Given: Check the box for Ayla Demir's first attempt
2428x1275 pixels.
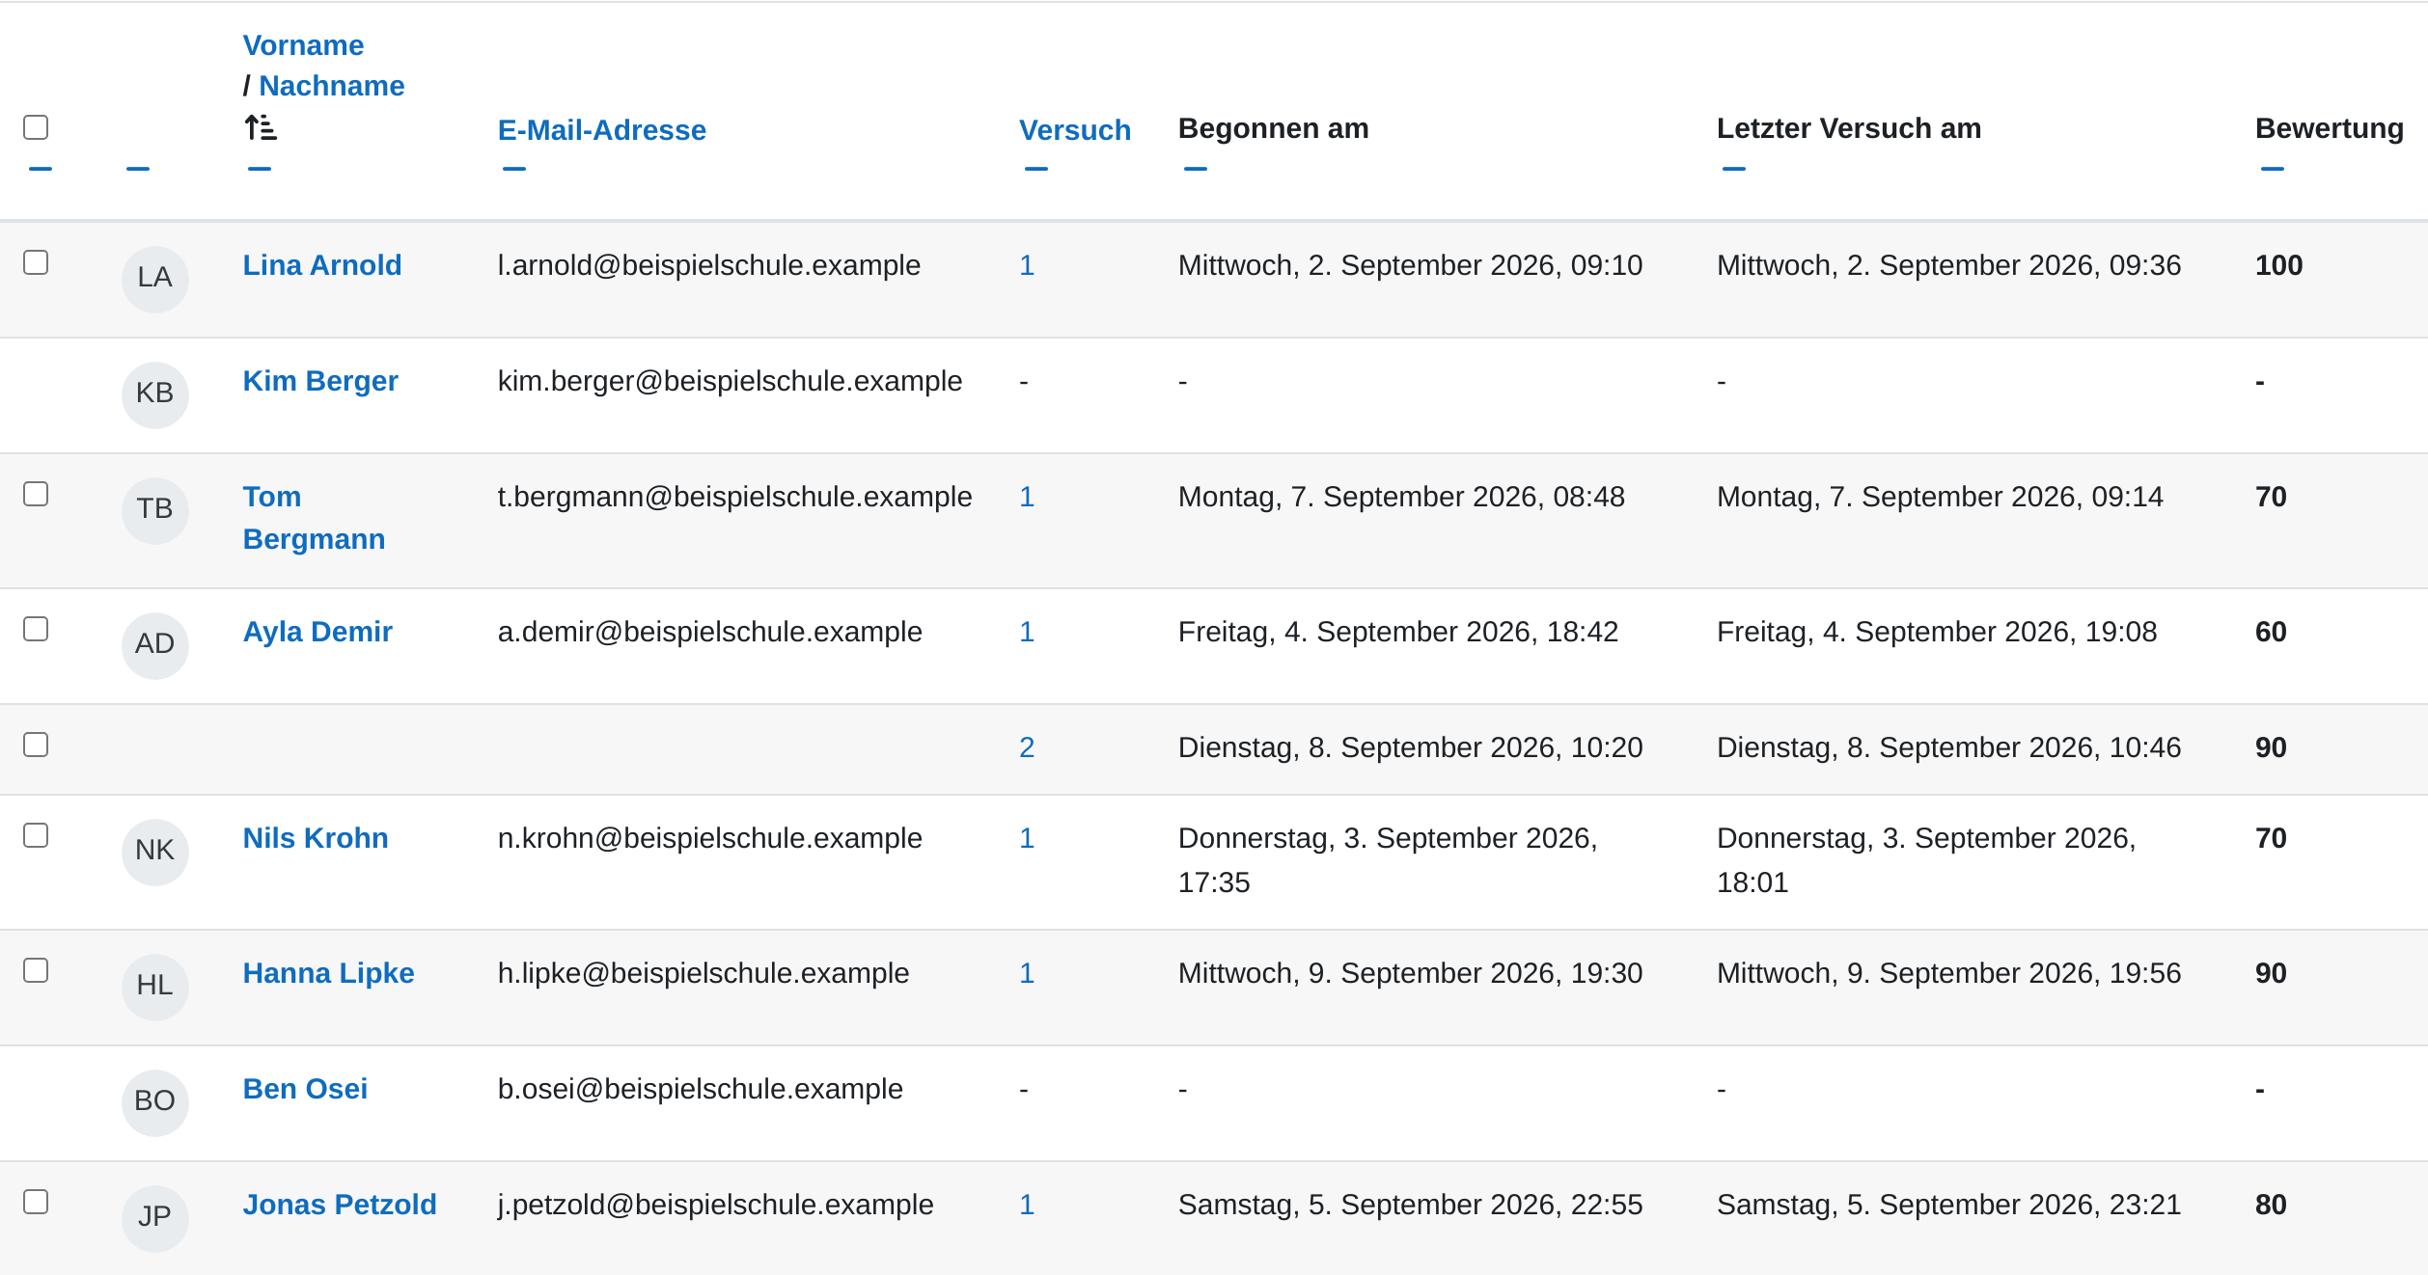Looking at the screenshot, I should [x=36, y=629].
